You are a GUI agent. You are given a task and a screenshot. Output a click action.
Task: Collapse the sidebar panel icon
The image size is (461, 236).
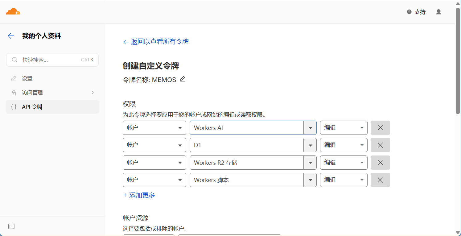(x=11, y=226)
